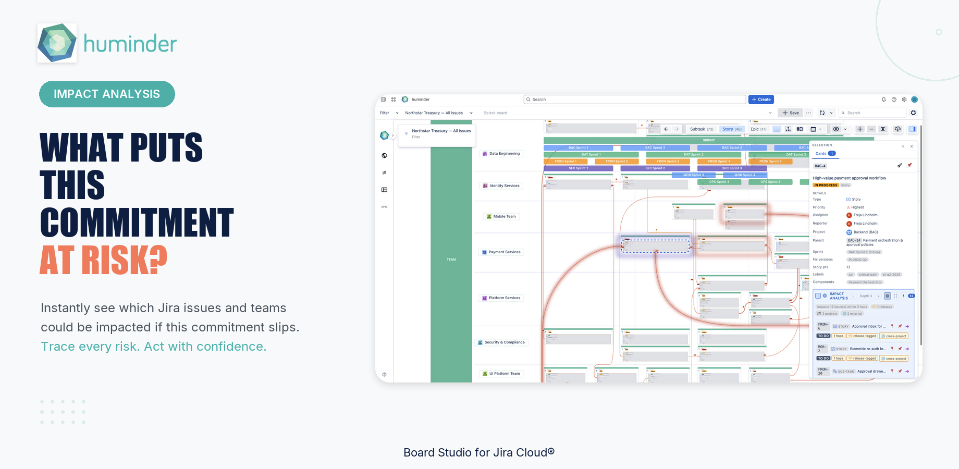Click the link connector icon in left rail
Screen dimensions: 959x469
pyautogui.click(x=385, y=207)
